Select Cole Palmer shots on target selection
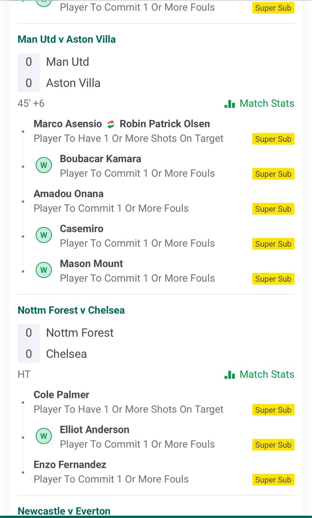 click(x=156, y=402)
